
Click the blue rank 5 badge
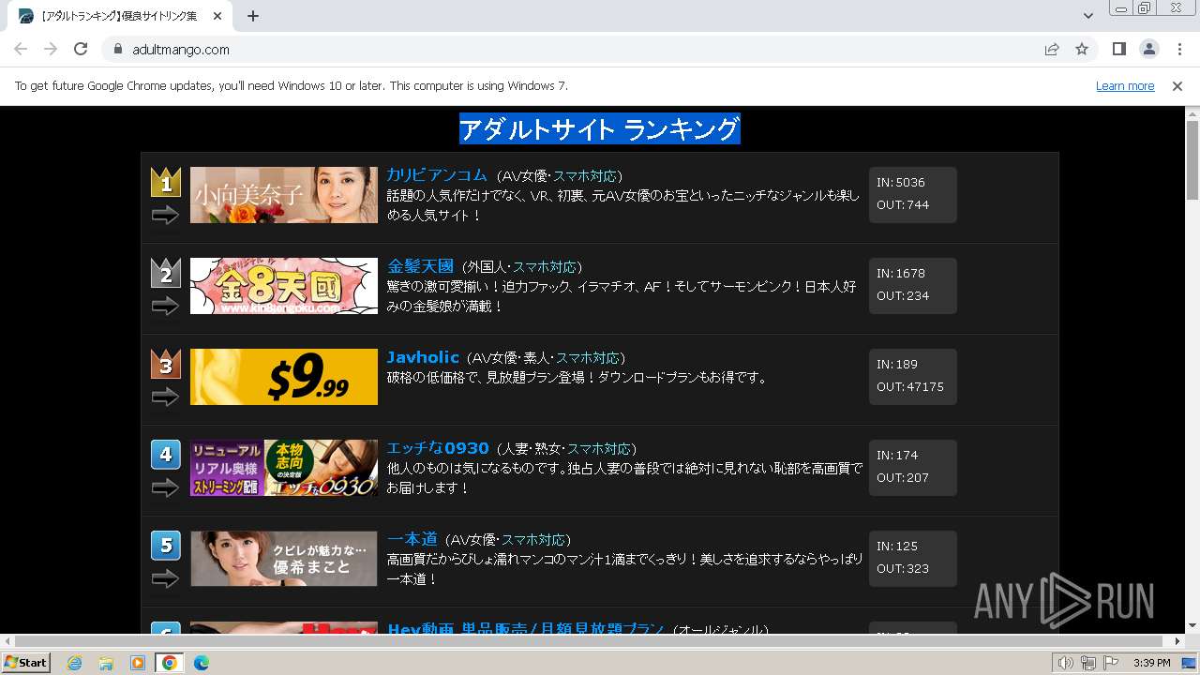[x=166, y=546]
